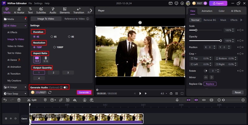Select the crop tool in timeline toolbar
Screen dimensions: 248x125
point(61,100)
